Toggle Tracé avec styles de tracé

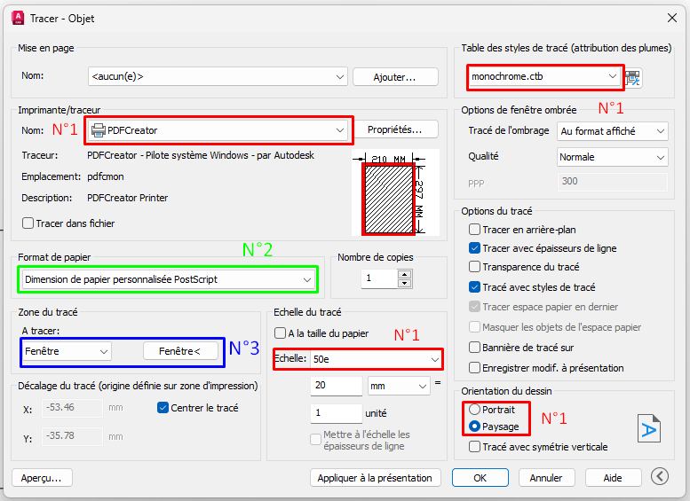[x=474, y=287]
